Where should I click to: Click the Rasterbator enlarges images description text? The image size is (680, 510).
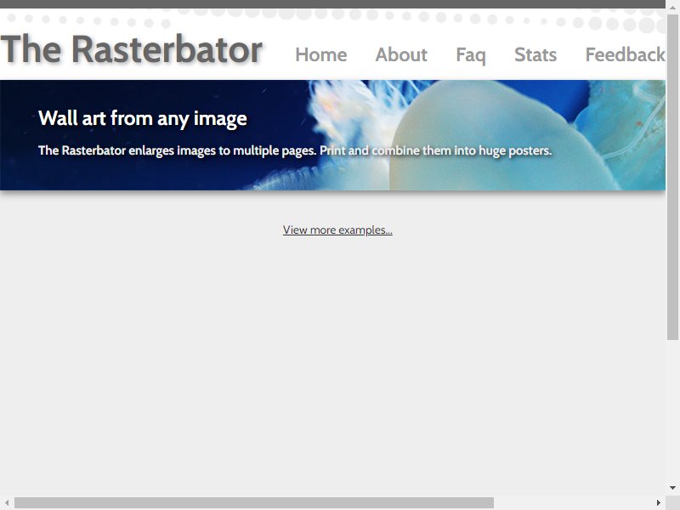pos(295,150)
